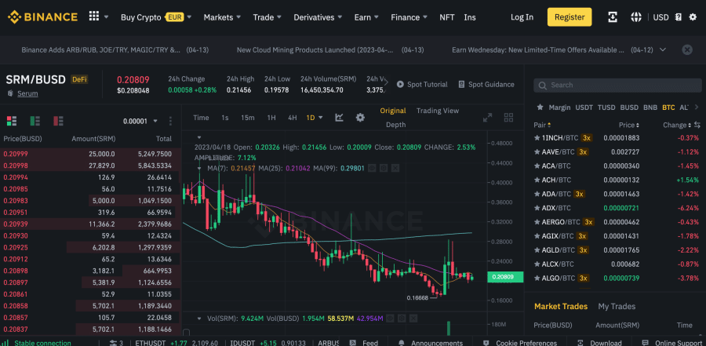The height and width of the screenshot is (346, 706).
Task: Expand the announcements banner chevron
Action: coord(662,49)
